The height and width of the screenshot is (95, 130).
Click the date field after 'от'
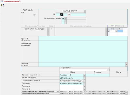pyautogui.click(x=78, y=15)
